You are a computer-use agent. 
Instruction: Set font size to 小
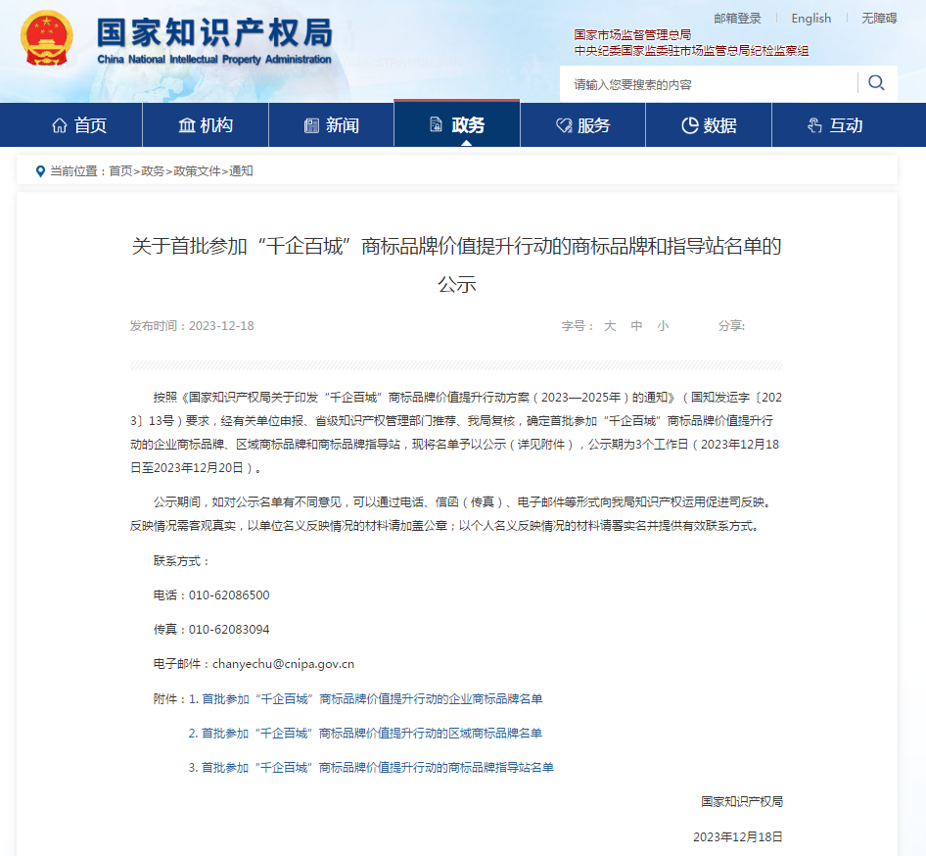[x=663, y=326]
